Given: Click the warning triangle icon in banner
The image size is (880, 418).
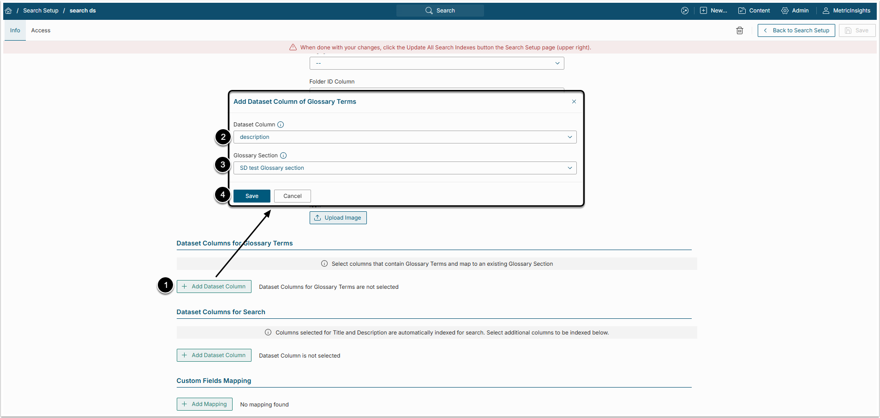Looking at the screenshot, I should click(293, 47).
